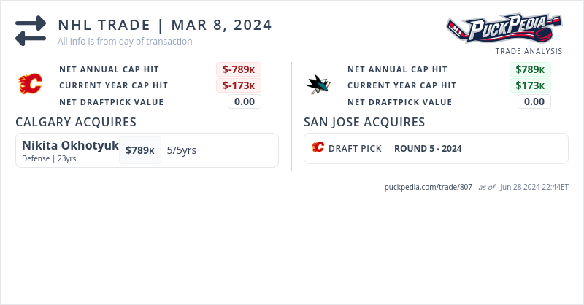The width and height of the screenshot is (584, 305).
Task: Click the PuckPedia logo
Action: (x=504, y=29)
